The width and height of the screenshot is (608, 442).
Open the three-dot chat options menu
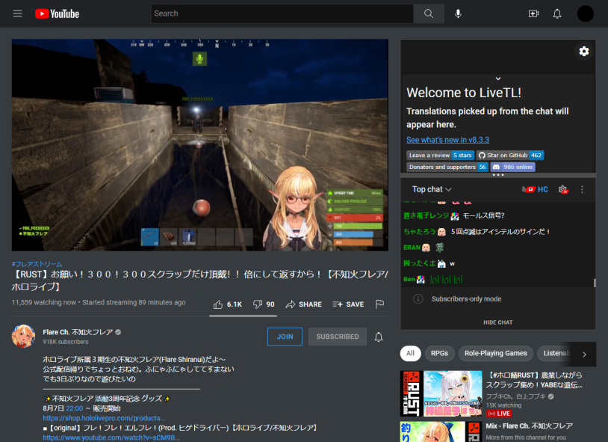[582, 189]
